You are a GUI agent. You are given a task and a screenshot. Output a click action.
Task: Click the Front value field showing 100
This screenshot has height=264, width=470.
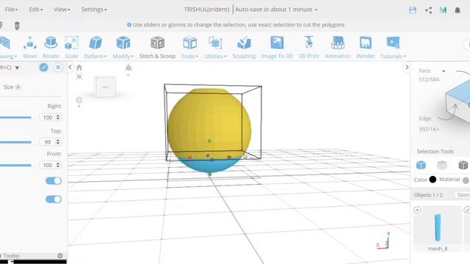coord(51,165)
